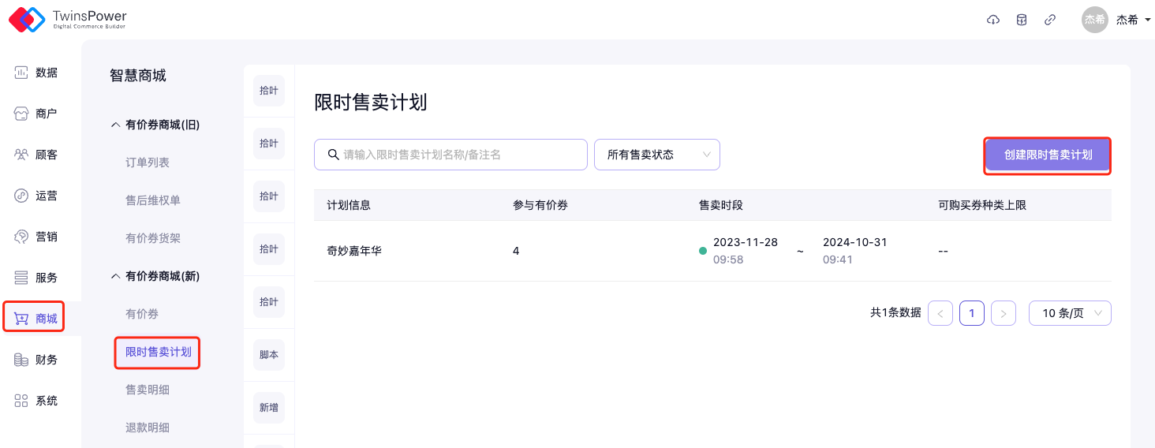Click the TwinsPower logo
Image resolution: width=1155 pixels, height=448 pixels.
pos(67,20)
